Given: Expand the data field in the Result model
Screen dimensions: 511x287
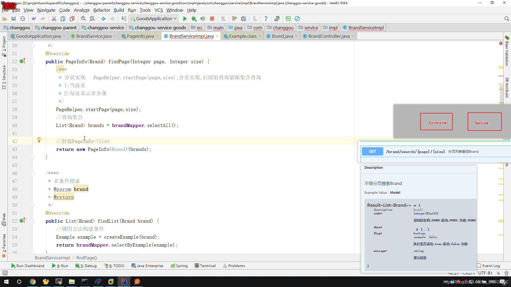Looking at the screenshot, I should (x=417, y=229).
